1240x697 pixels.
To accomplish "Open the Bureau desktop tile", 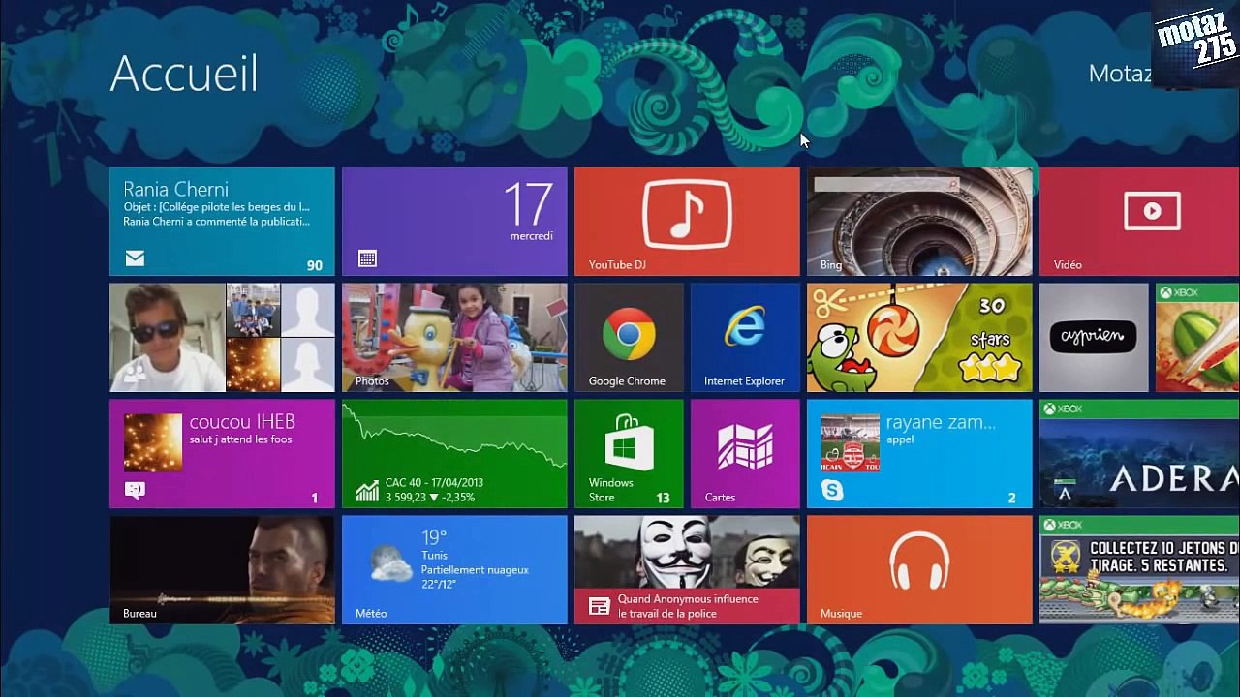I will point(222,570).
